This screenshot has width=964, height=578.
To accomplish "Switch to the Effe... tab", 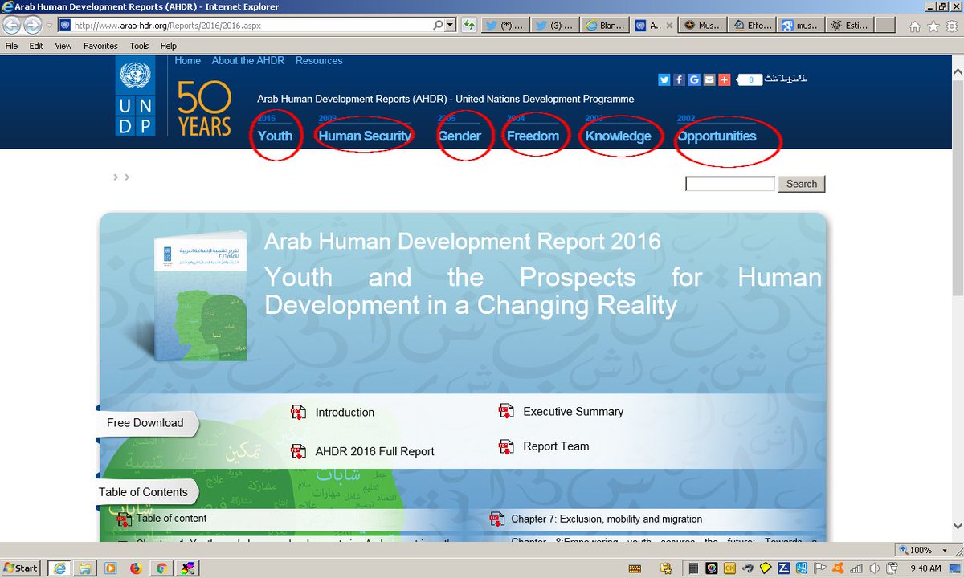I will tap(753, 26).
